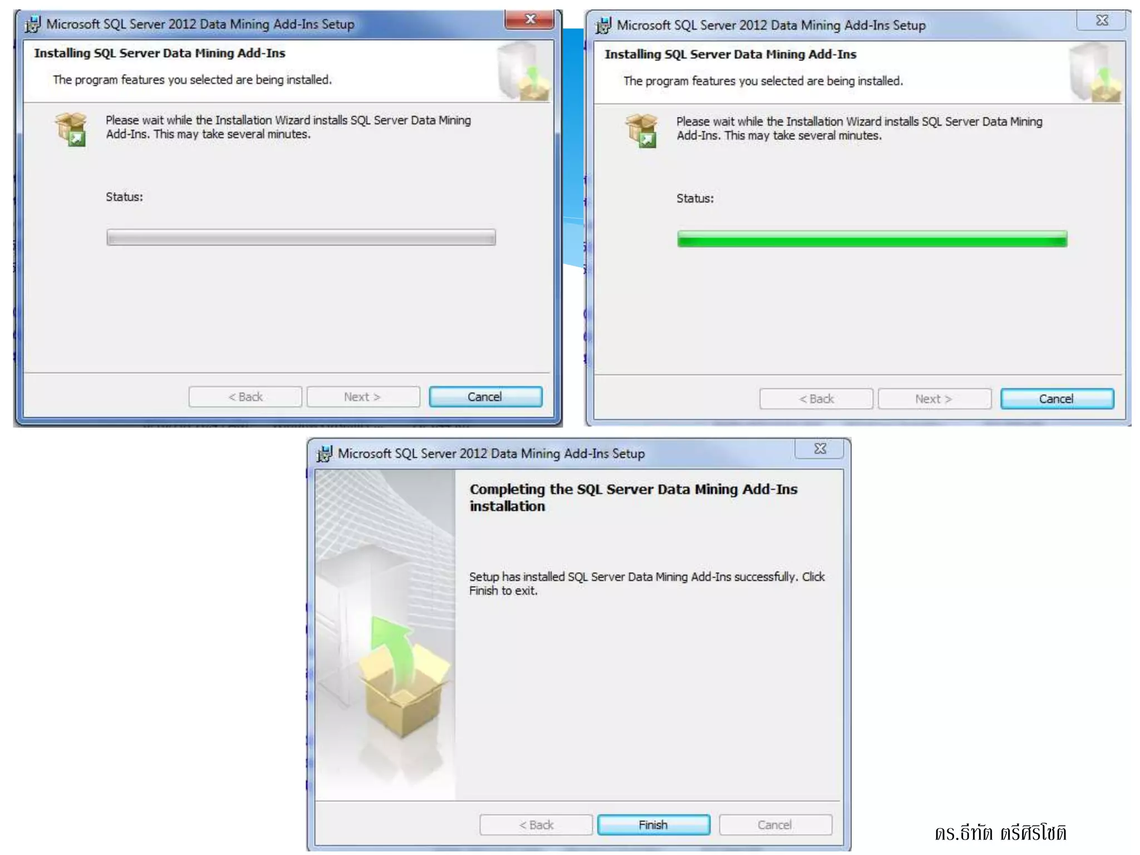This screenshot has height=855, width=1140.
Task: Click Next in the top-right dialog
Action: [934, 399]
